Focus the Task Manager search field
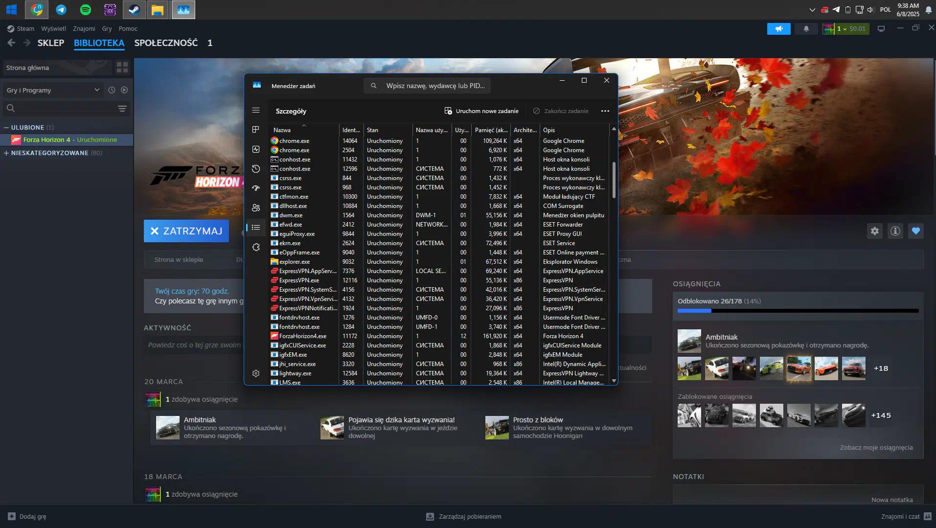The image size is (936, 528). click(427, 86)
